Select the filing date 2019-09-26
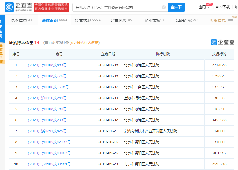 point(108,153)
